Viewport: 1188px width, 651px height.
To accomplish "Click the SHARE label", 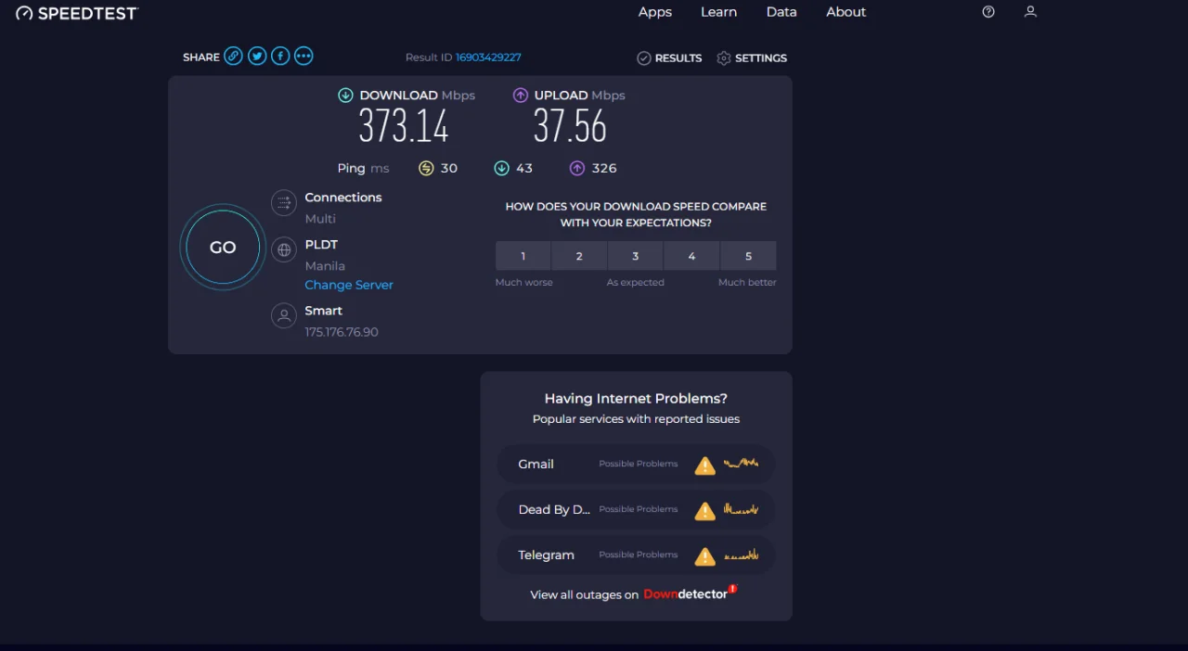I will pyautogui.click(x=201, y=57).
